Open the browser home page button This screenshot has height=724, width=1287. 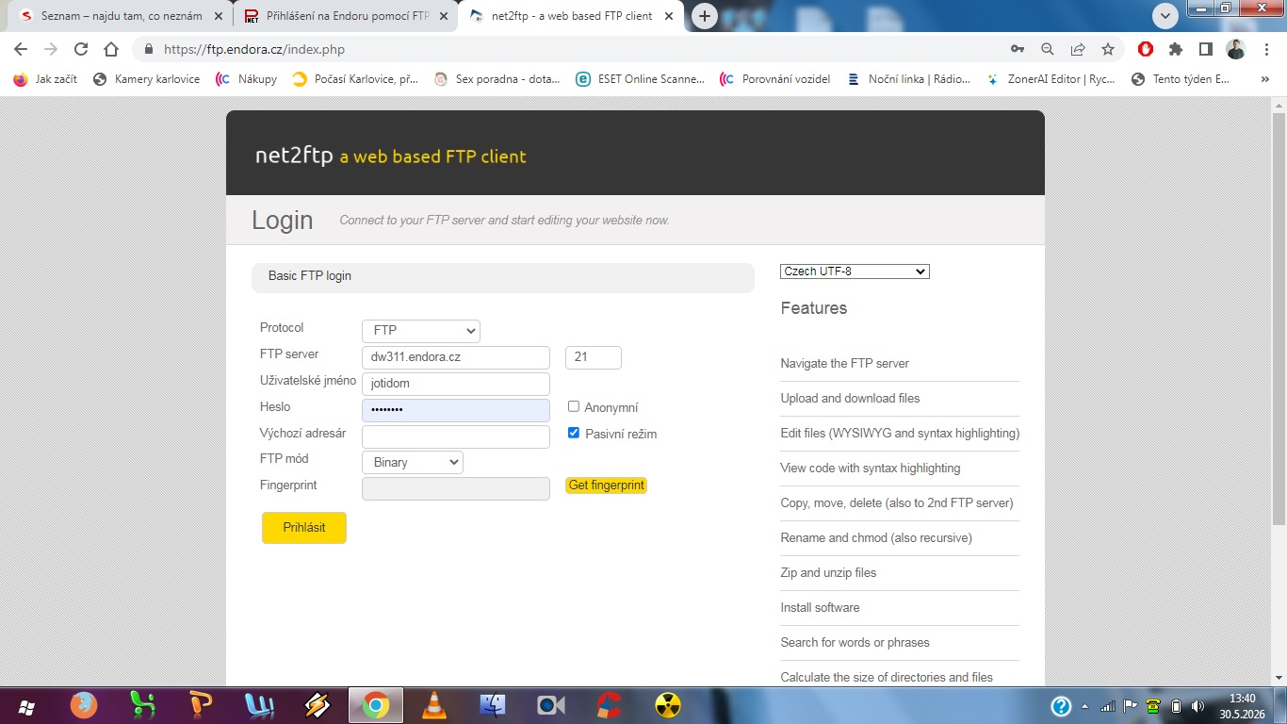111,49
